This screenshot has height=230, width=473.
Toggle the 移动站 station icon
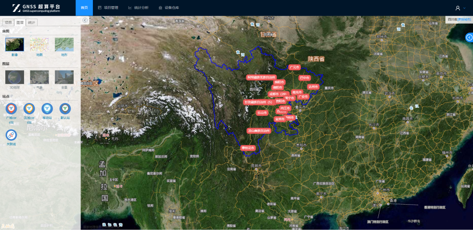[47, 109]
